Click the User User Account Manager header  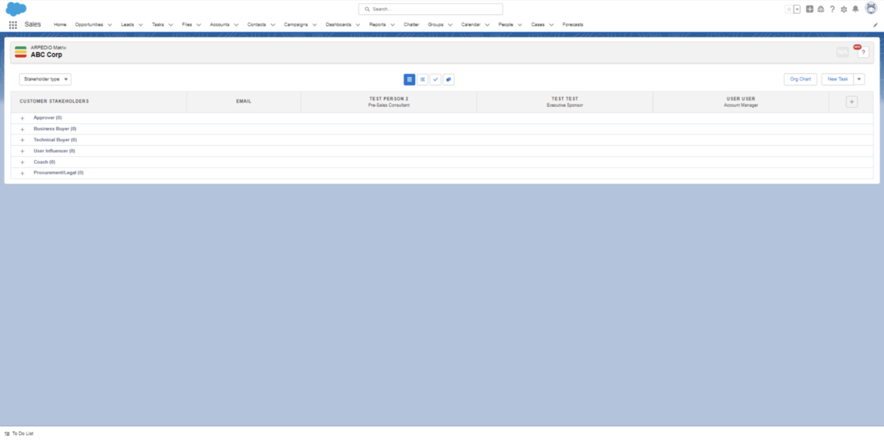(741, 102)
